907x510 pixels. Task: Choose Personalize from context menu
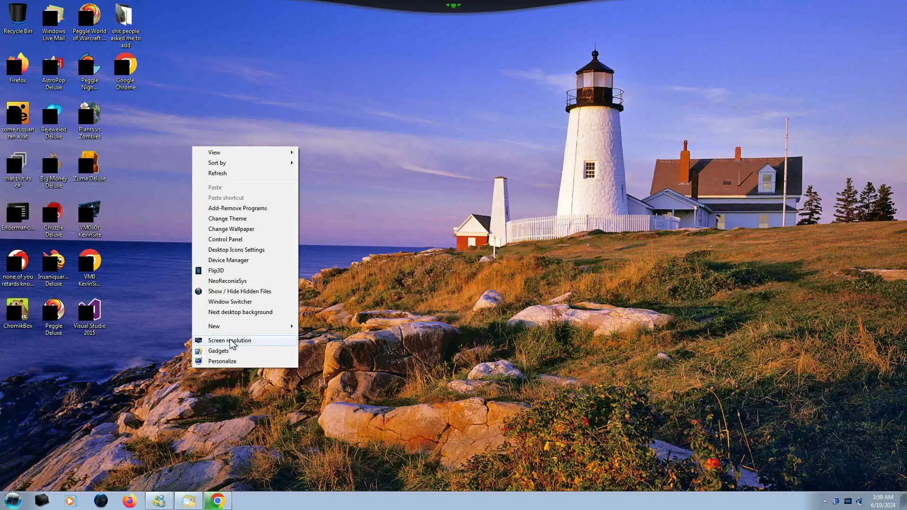[222, 361]
